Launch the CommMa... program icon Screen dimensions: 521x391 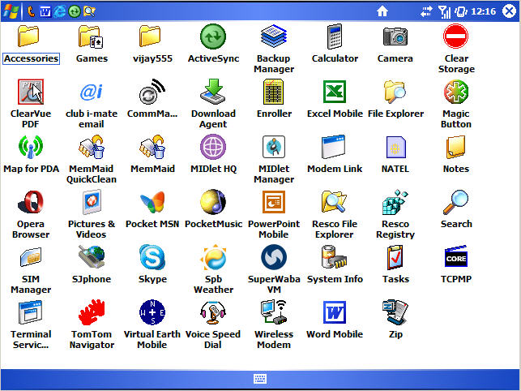152,98
